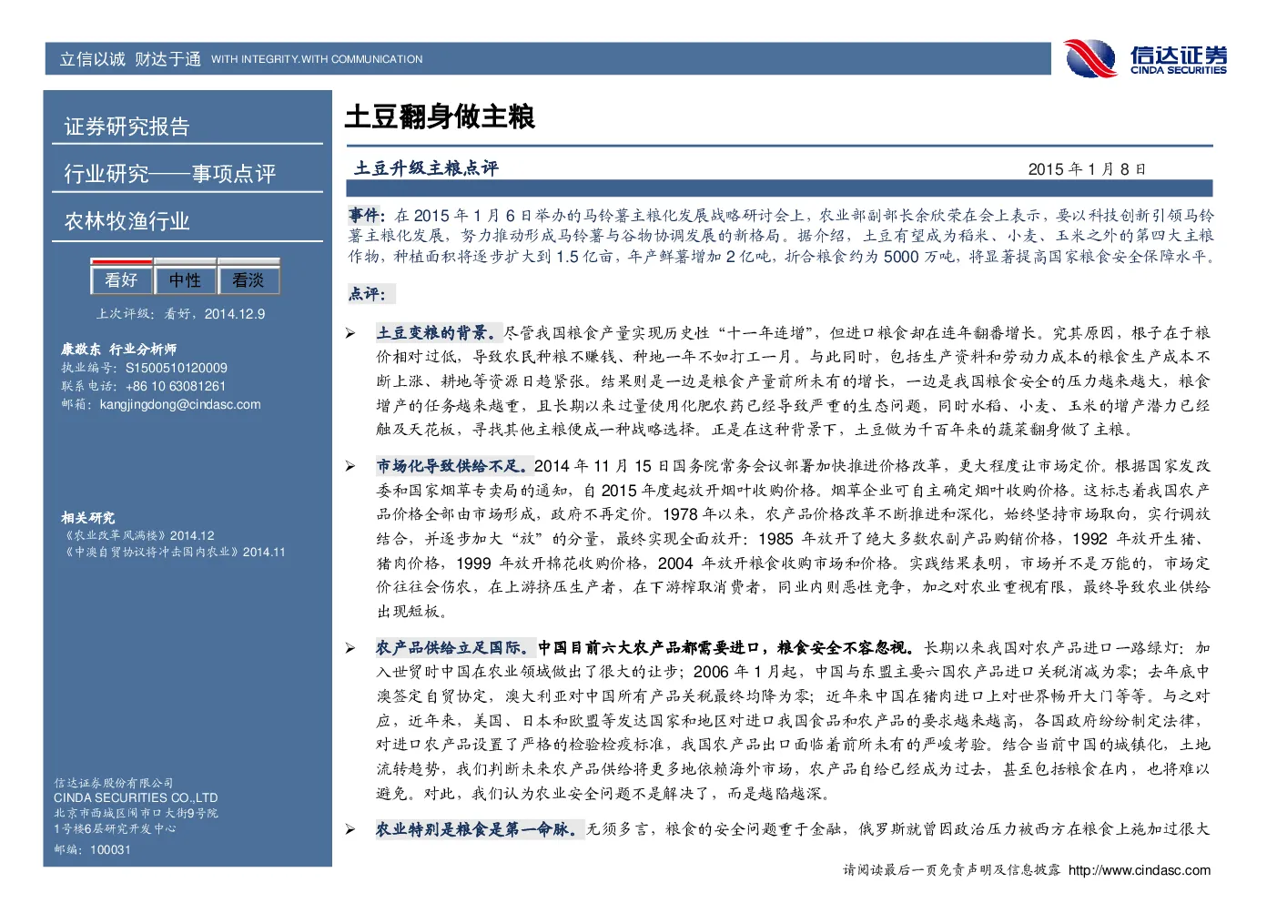Viewport: 1277px width, 903px height.
Task: Click the bold sentence 中国目前六大农产品都需要进口
Action: pos(648,648)
